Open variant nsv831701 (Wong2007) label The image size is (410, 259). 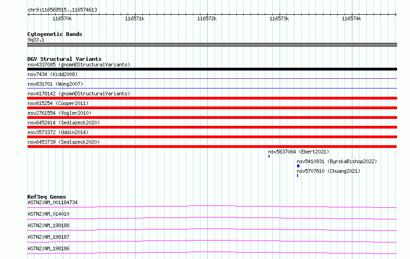tap(55, 84)
